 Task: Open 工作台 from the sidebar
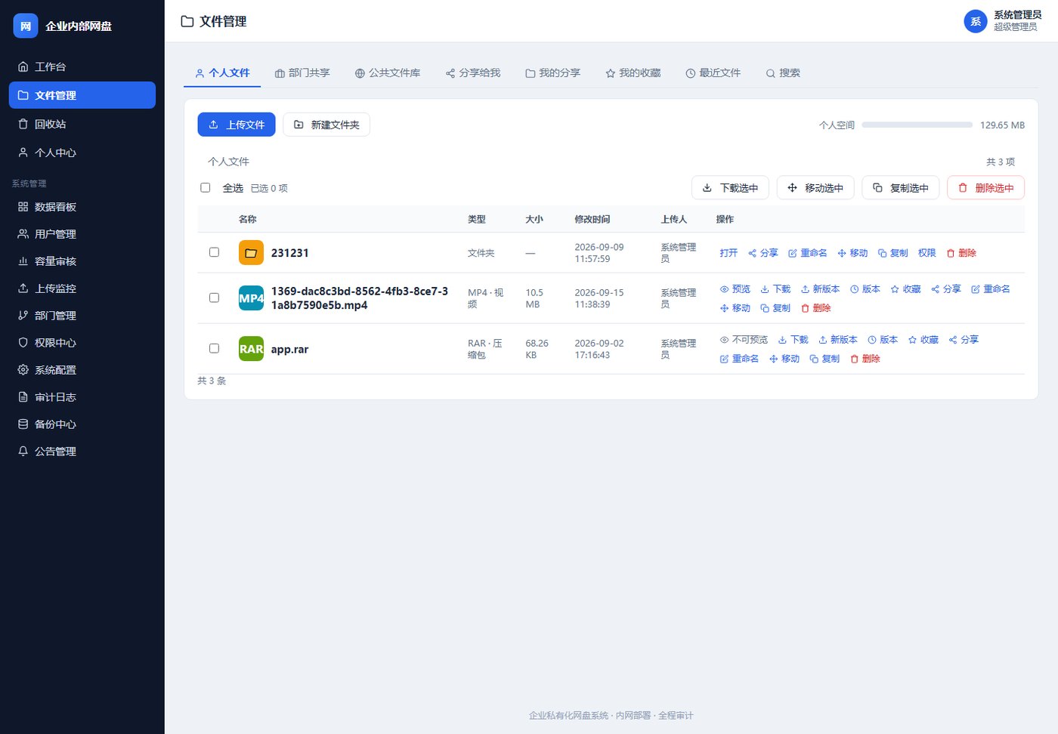(x=82, y=66)
